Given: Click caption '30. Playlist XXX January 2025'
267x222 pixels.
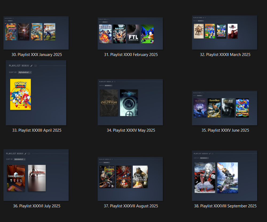Looking at the screenshot, I should tap(37, 55).
